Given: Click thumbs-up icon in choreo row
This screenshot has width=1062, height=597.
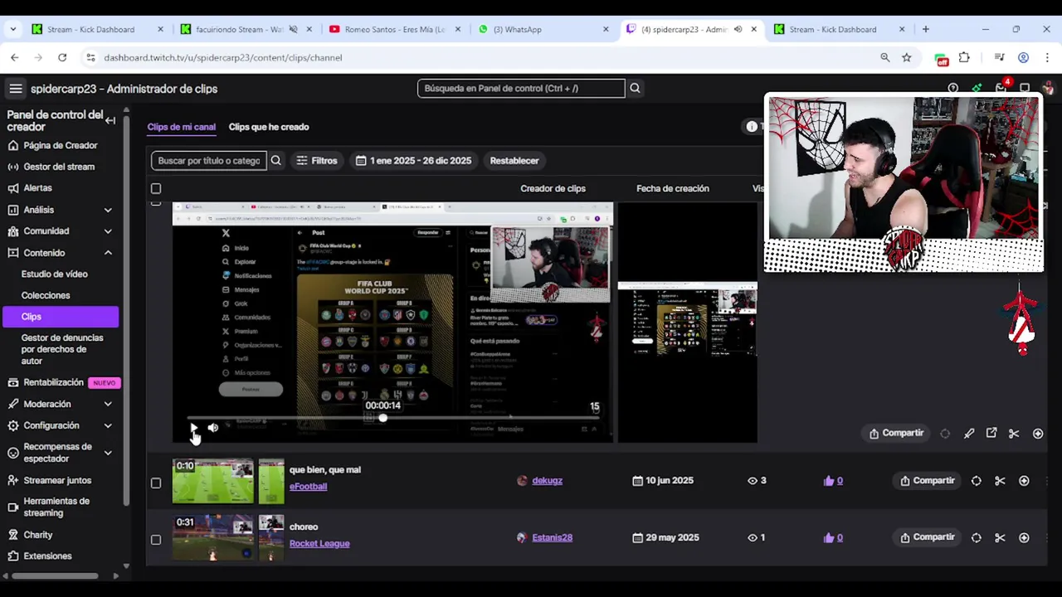Looking at the screenshot, I should pos(829,537).
